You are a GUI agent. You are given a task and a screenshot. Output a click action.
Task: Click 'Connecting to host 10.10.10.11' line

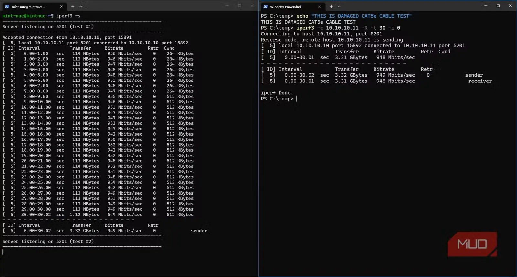tap(322, 34)
